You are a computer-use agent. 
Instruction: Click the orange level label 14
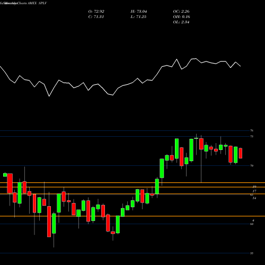254,198
